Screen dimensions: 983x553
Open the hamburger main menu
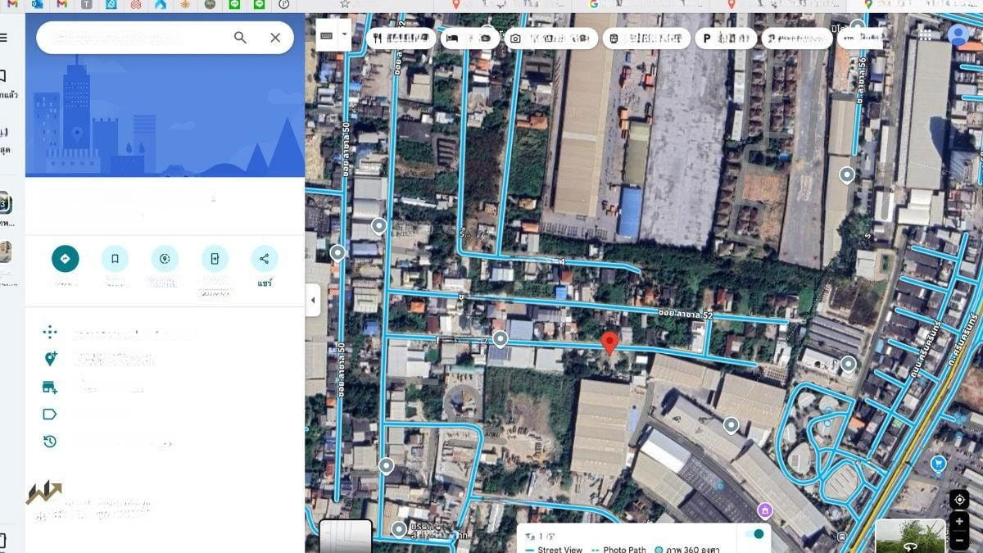click(4, 38)
